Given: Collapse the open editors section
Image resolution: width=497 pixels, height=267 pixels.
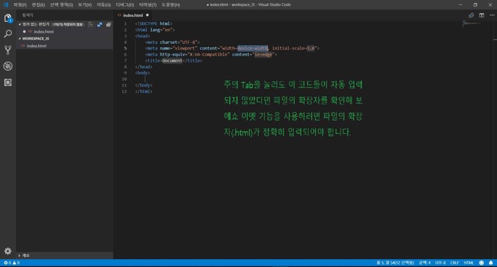Looking at the screenshot, I should (20, 24).
